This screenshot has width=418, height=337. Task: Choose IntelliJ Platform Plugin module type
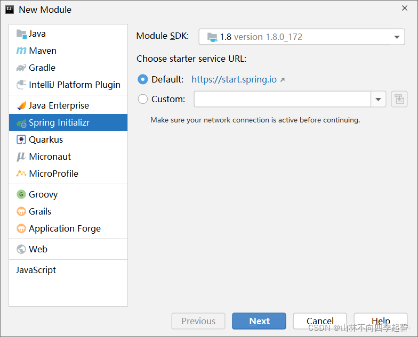click(68, 85)
